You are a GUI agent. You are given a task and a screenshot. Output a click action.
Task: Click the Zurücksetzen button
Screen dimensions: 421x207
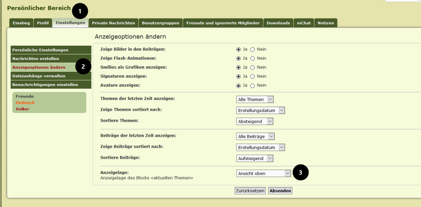tap(250, 191)
